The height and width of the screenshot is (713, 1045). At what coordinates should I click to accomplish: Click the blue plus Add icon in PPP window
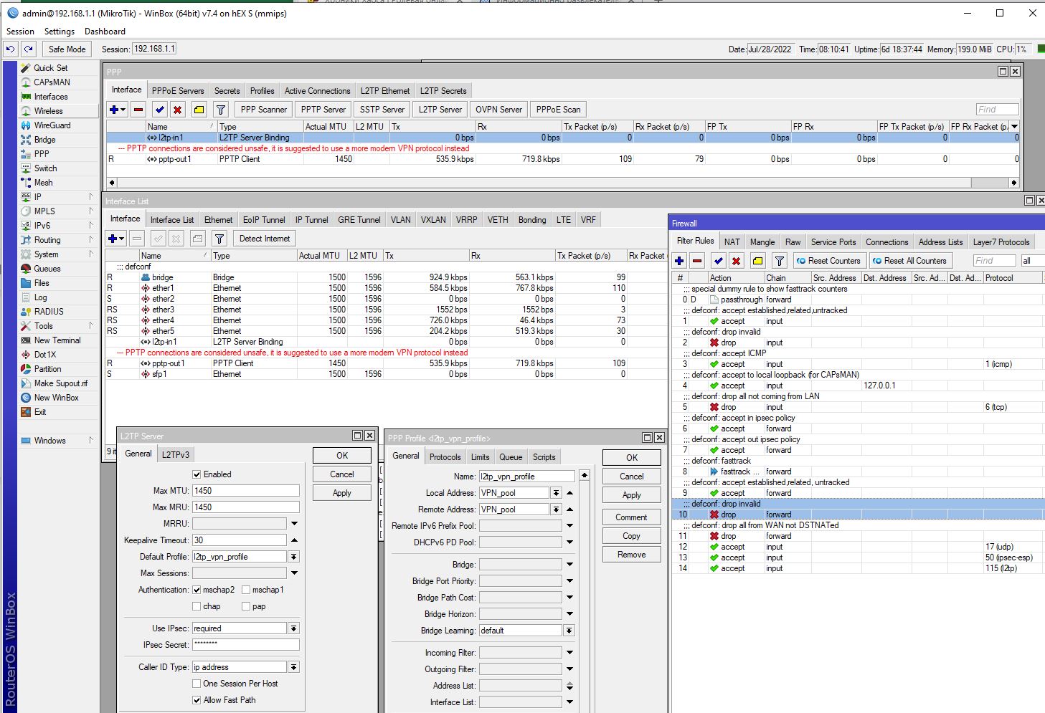[x=114, y=110]
